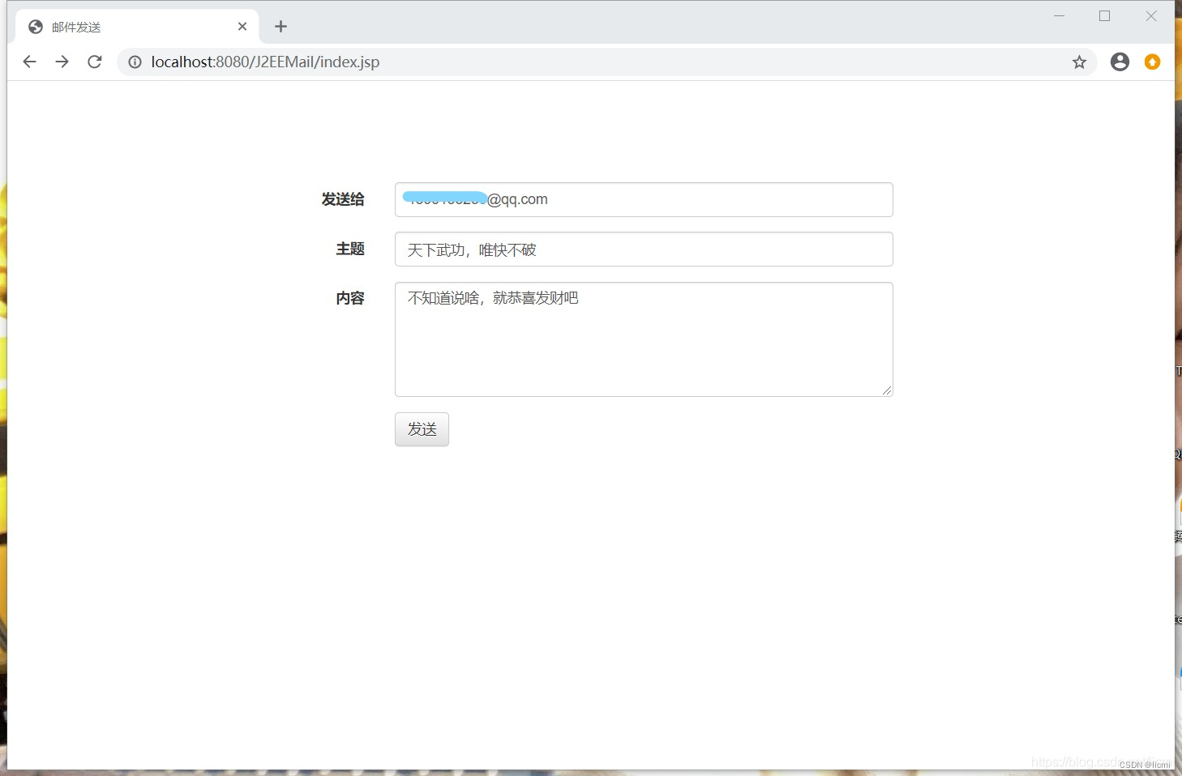Image resolution: width=1182 pixels, height=776 pixels.
Task: Click the 发送 send button
Action: [422, 429]
